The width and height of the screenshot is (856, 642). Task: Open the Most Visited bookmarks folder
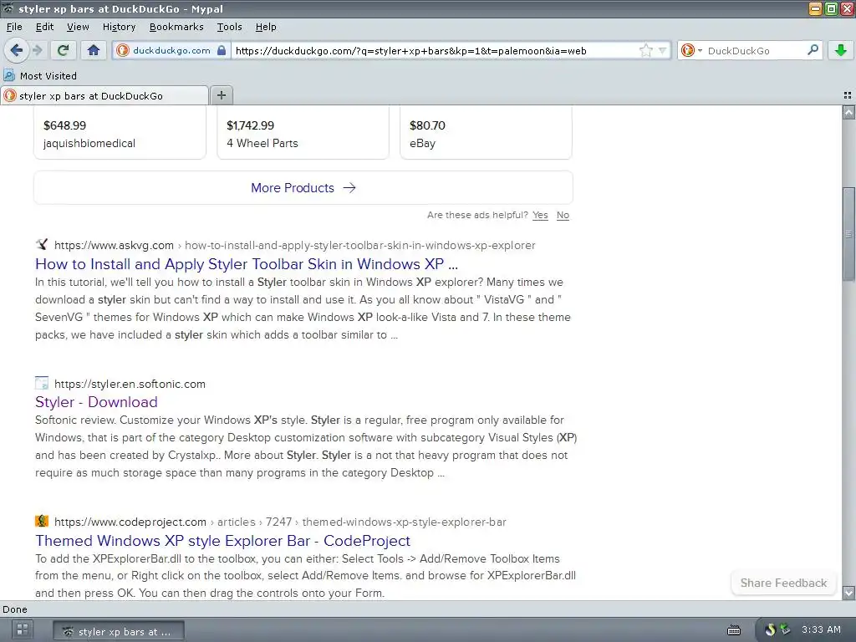tap(40, 75)
